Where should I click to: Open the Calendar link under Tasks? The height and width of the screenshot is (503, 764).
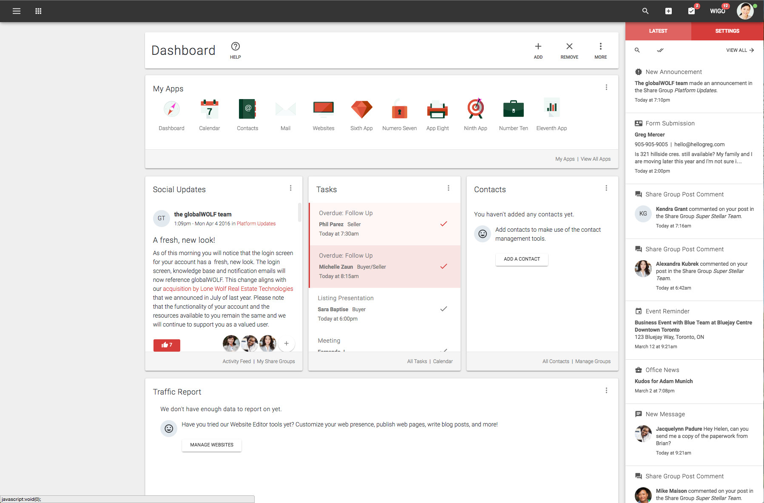[443, 361]
